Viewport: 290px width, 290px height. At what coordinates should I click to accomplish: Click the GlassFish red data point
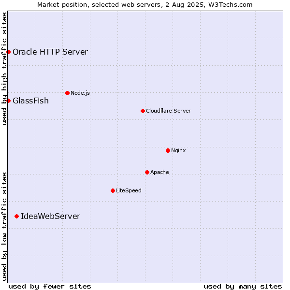coord(8,101)
